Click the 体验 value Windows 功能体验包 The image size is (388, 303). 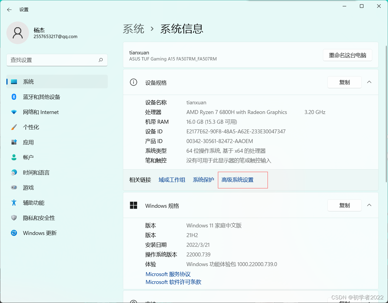(x=232, y=264)
